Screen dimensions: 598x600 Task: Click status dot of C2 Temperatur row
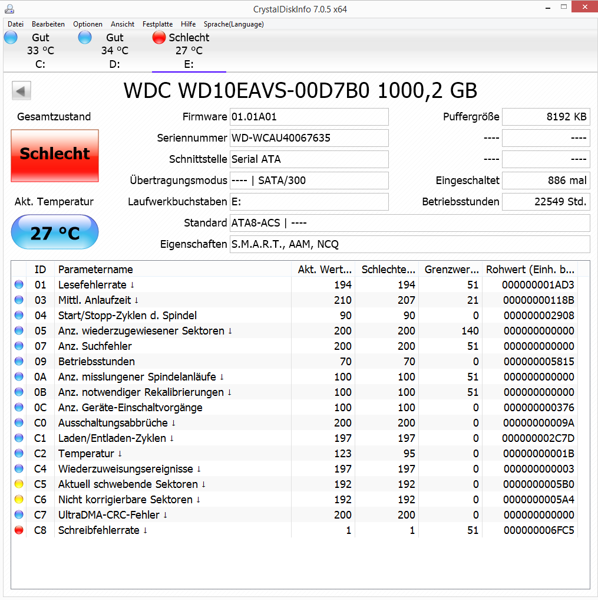19,454
